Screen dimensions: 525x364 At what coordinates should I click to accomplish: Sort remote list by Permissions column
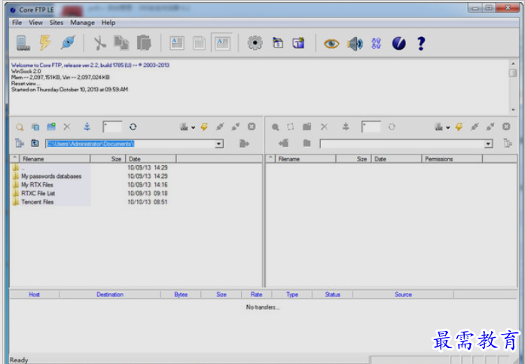point(452,159)
